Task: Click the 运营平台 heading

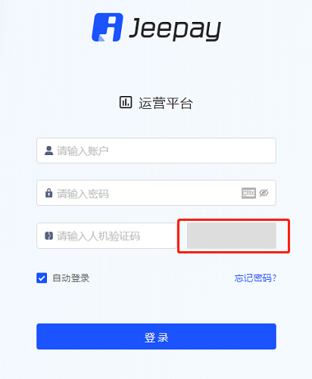Action: coord(166,103)
